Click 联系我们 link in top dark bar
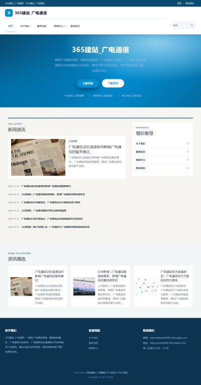The height and width of the screenshot is (385, 201). pyautogui.click(x=190, y=4)
